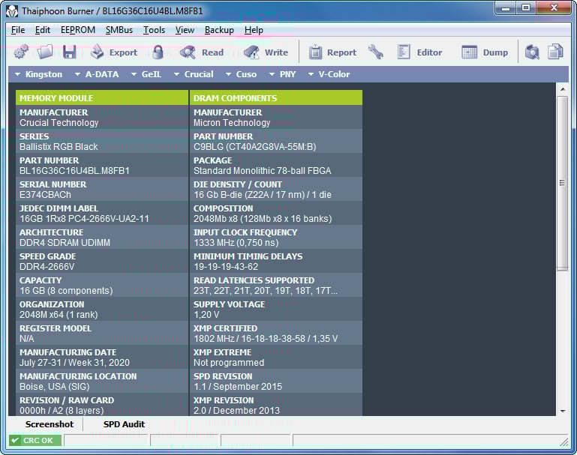
Task: Select serial number E374CBACh
Action: click(45, 195)
